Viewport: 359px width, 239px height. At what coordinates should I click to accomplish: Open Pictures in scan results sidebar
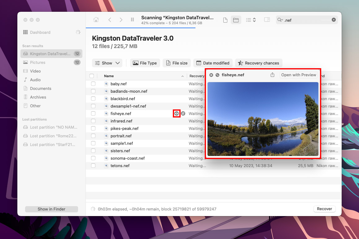point(37,62)
